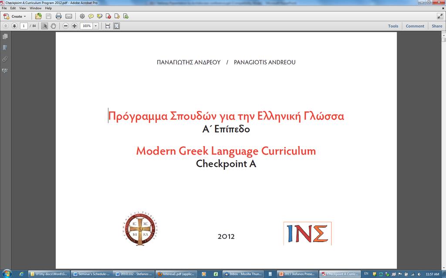This screenshot has height=278, width=446.
Task: Switch to Seminar's Schedule Word document
Action: pos(91,274)
